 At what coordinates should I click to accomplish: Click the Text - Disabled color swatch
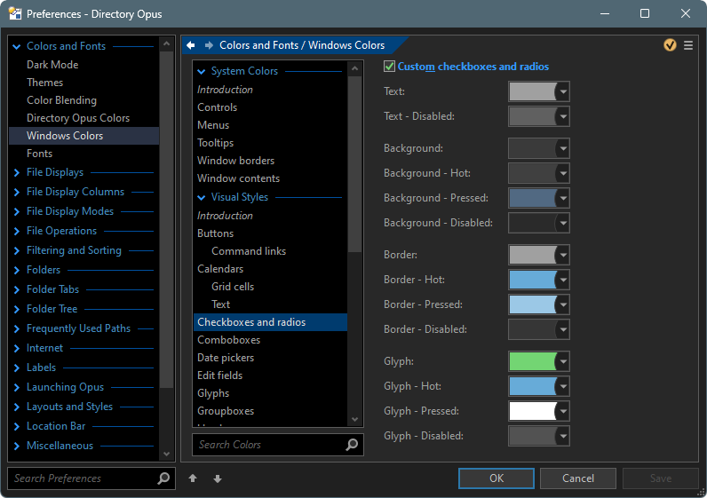533,116
